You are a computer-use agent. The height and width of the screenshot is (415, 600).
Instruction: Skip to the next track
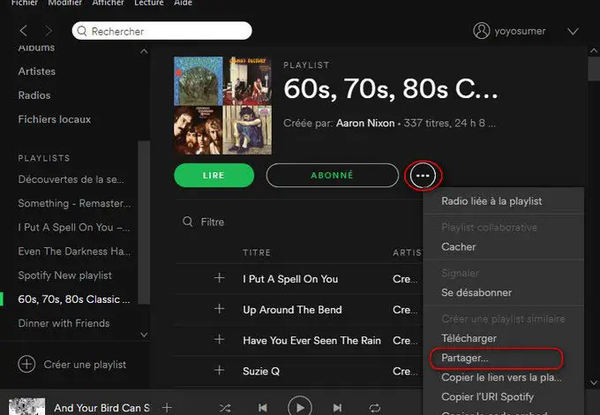pyautogui.click(x=337, y=408)
